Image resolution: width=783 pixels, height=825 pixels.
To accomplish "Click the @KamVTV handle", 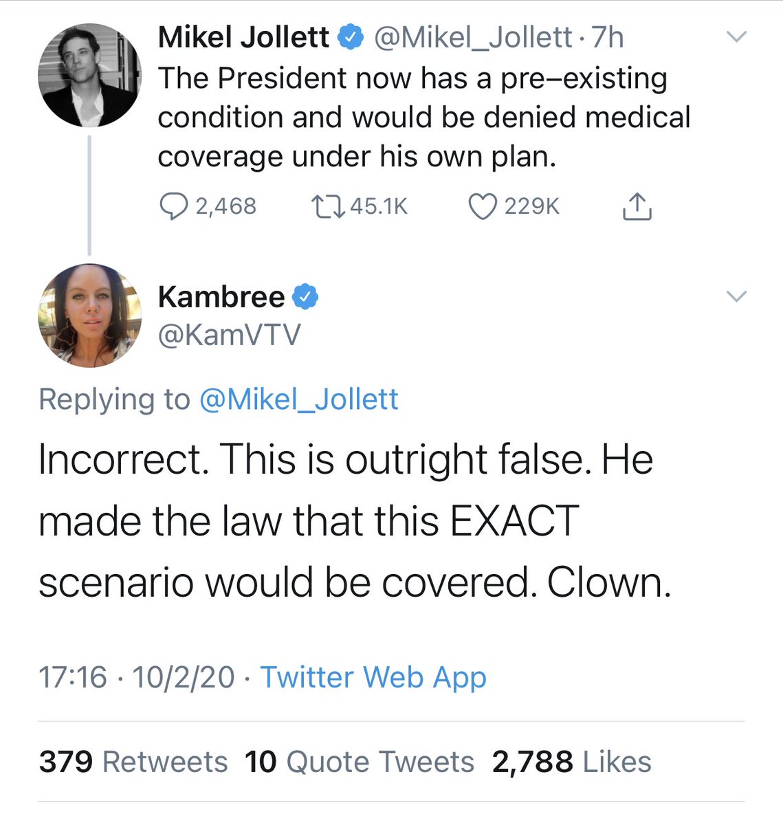I will point(229,335).
